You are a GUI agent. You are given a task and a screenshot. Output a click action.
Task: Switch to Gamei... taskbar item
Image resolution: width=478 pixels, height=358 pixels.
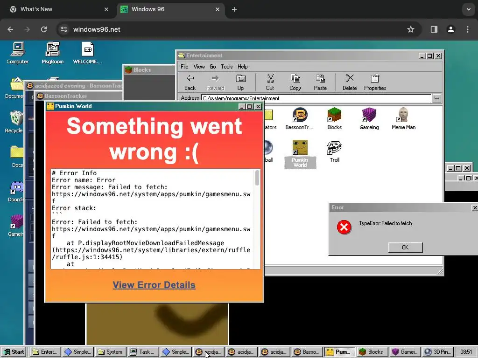click(x=405, y=352)
